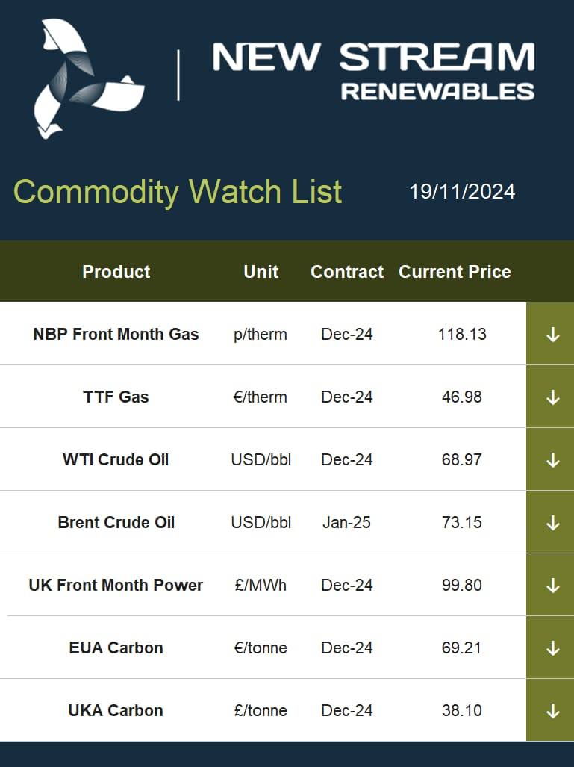
Task: Click the UK Front Month Power trend arrow
Action: tap(553, 585)
